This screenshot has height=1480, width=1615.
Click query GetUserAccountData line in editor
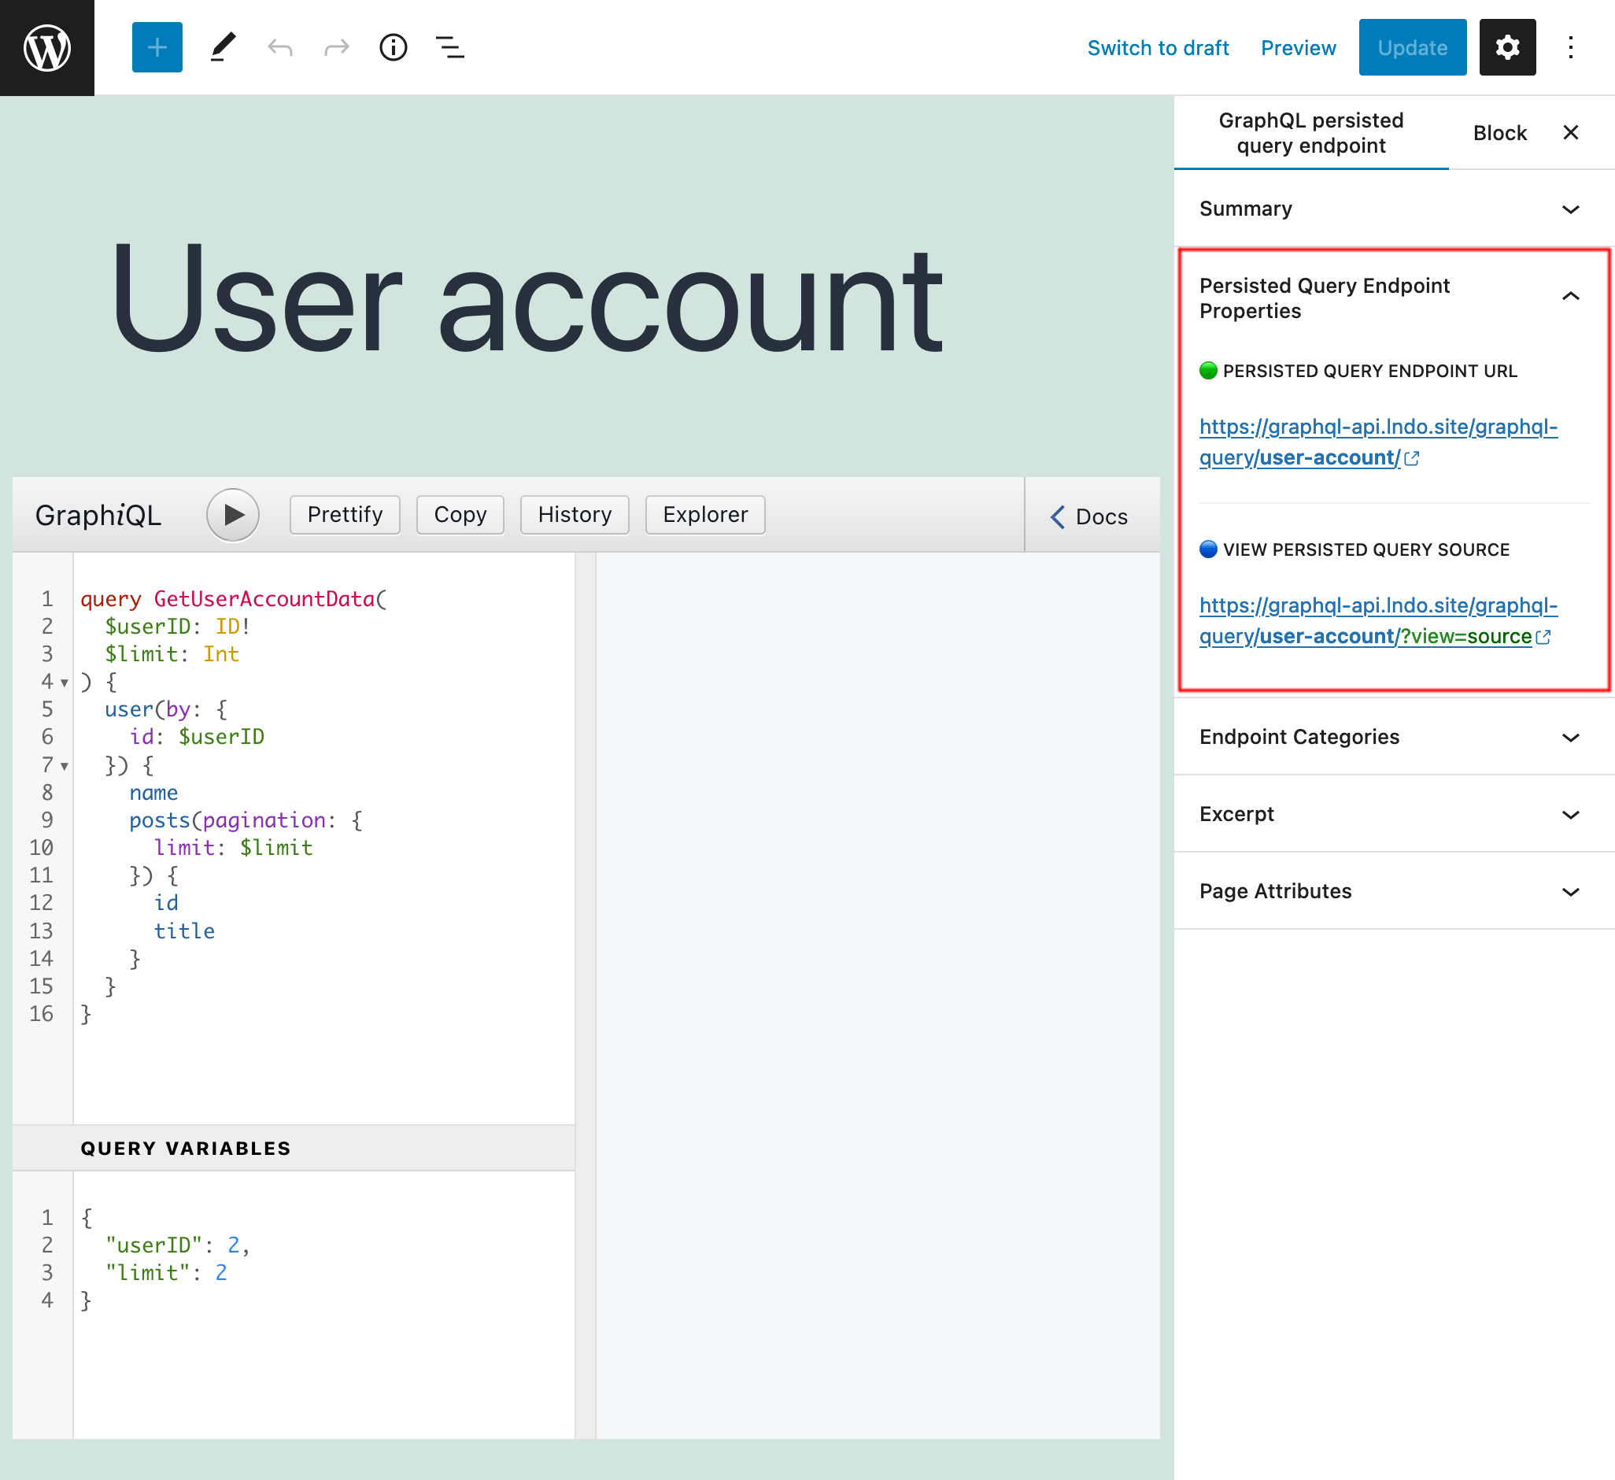tap(233, 599)
